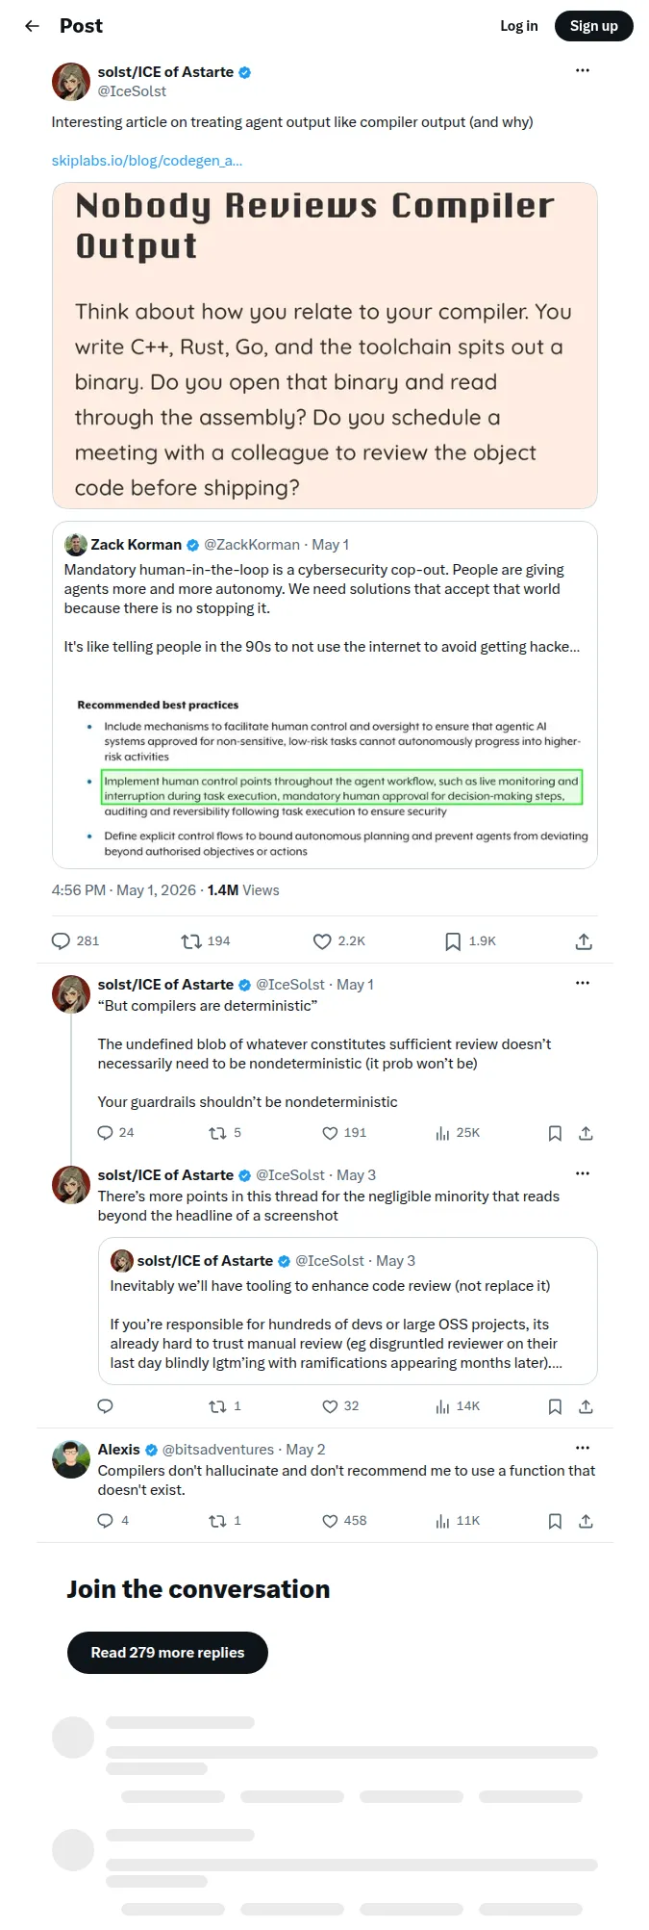Bookmark the main post with 1.9K bookmarks

pyautogui.click(x=453, y=941)
